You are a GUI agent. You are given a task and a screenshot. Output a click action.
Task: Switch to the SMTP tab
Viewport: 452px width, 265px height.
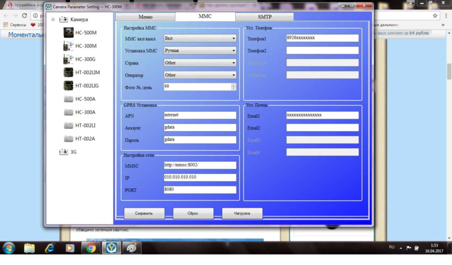264,17
